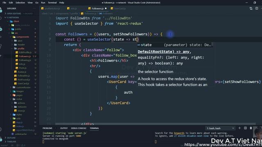Click the unsaved dot on Followers.js tab

[106, 9]
